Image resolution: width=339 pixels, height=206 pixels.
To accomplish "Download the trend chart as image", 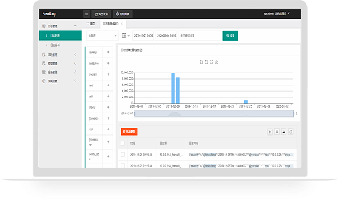I will [x=217, y=62].
